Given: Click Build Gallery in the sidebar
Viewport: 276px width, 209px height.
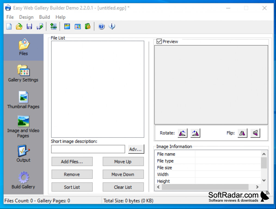Looking at the screenshot, I should [x=23, y=180].
